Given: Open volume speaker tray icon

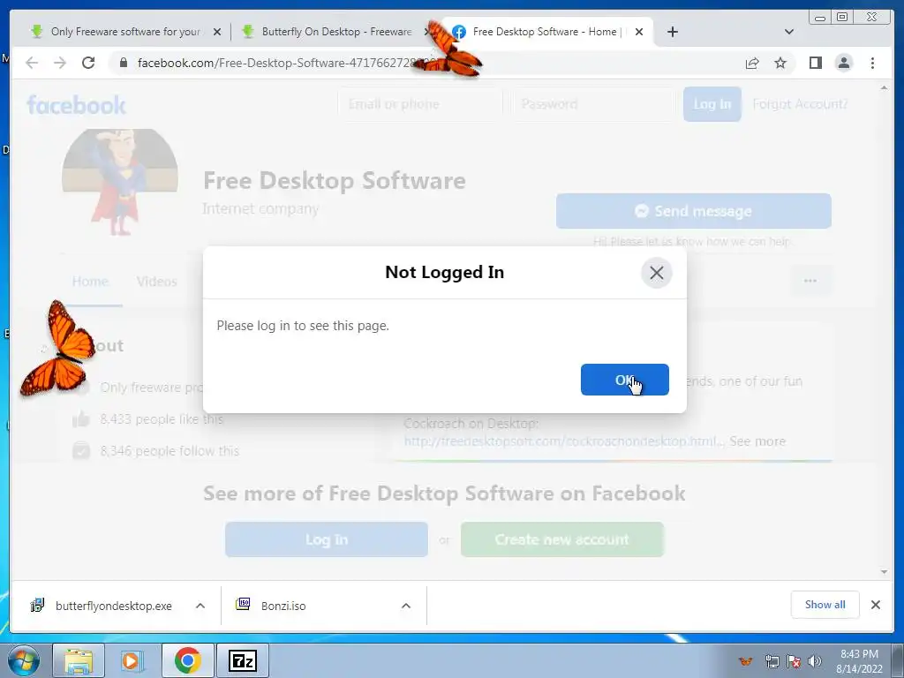Looking at the screenshot, I should (x=814, y=661).
